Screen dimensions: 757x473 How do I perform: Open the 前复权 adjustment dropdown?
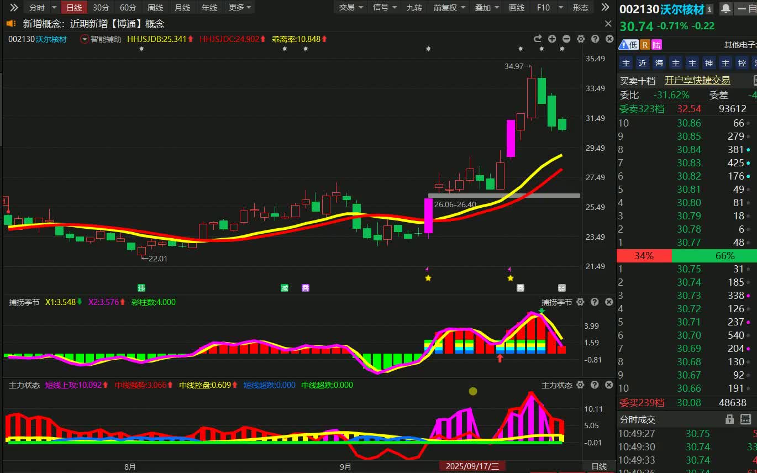pyautogui.click(x=450, y=8)
